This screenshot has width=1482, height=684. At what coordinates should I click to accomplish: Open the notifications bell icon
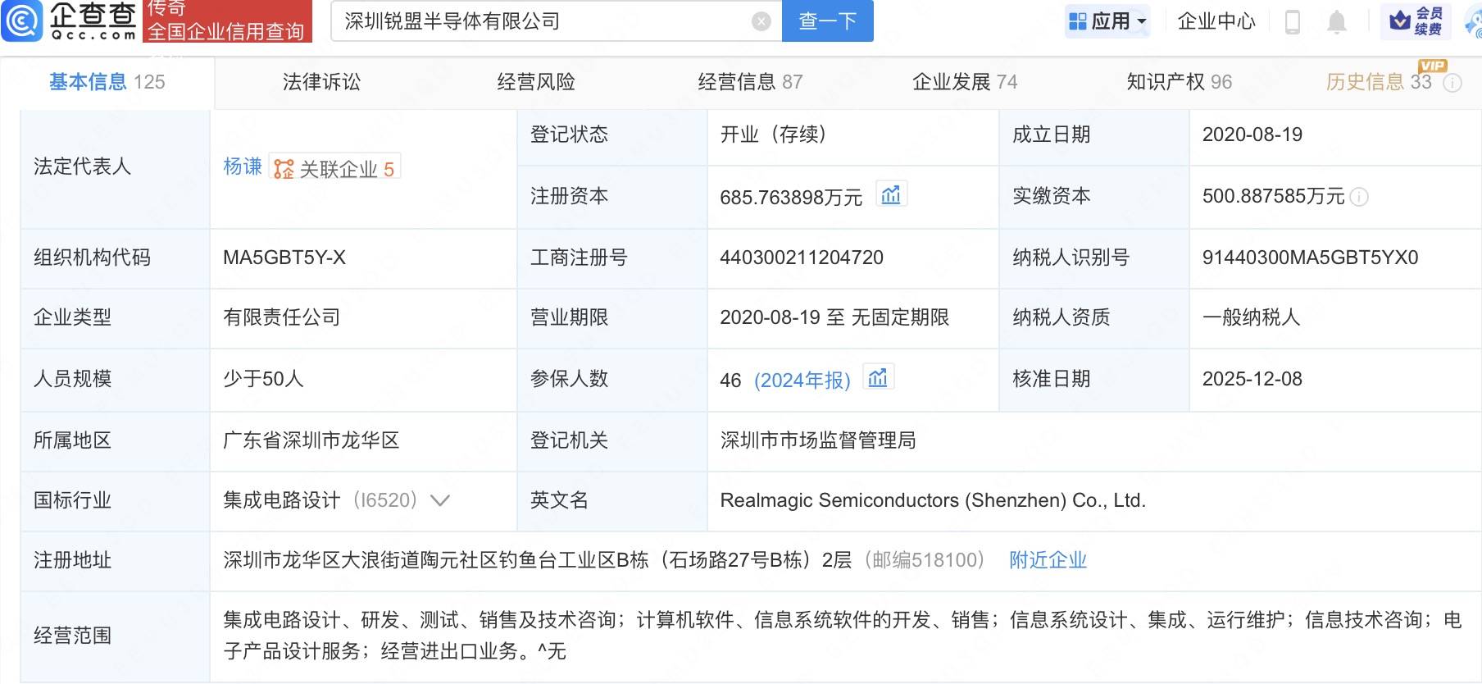[x=1336, y=21]
